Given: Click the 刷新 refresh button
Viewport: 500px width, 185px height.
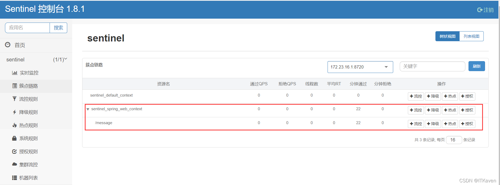Looking at the screenshot, I should coord(477,66).
